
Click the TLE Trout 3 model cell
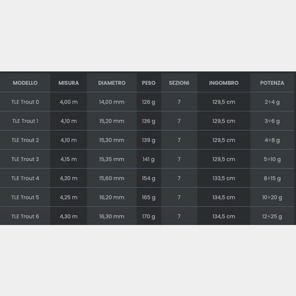[x=25, y=159]
